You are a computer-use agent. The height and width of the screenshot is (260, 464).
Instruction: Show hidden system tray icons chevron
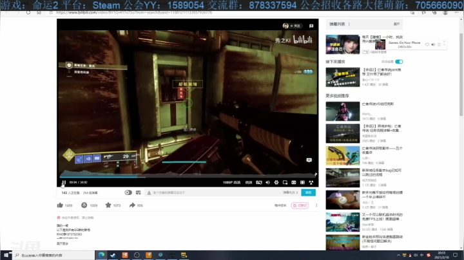[x=398, y=255]
